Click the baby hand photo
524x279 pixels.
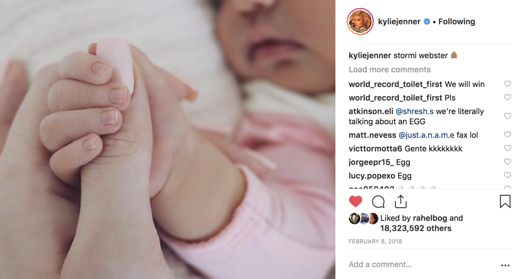[168, 140]
